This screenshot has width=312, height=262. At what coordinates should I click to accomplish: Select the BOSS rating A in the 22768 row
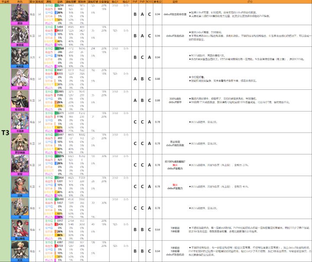pyautogui.click(x=149, y=57)
